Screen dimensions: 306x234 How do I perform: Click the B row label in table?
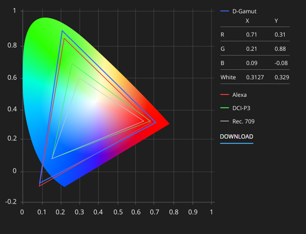click(222, 63)
